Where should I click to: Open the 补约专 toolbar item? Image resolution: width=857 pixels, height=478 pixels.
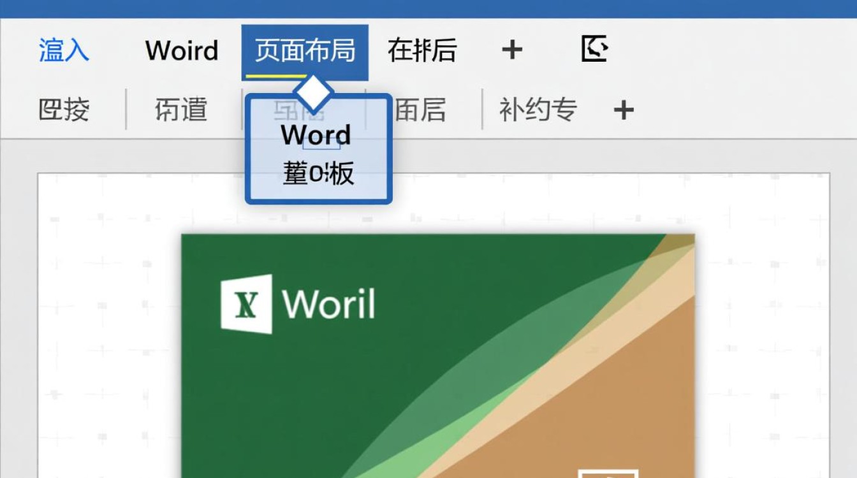pyautogui.click(x=538, y=110)
